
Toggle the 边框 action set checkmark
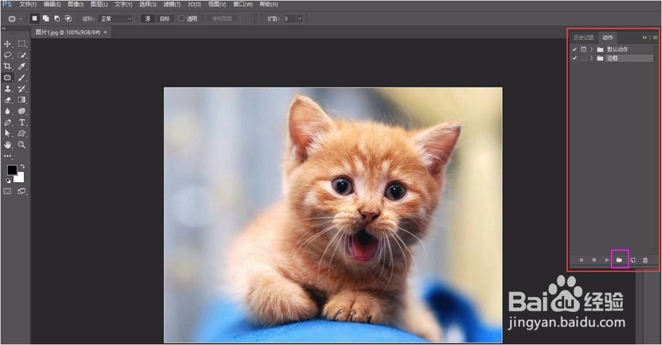[574, 58]
